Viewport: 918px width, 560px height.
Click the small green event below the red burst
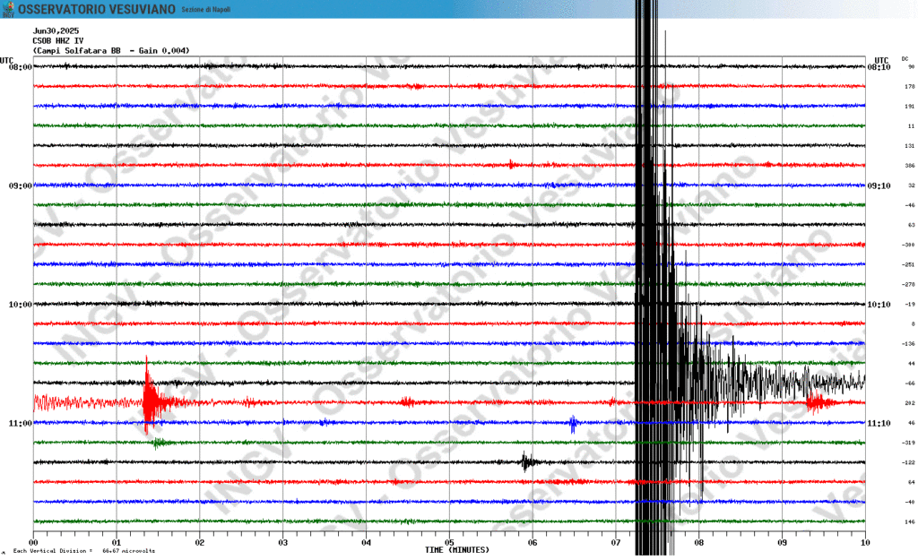pos(160,443)
